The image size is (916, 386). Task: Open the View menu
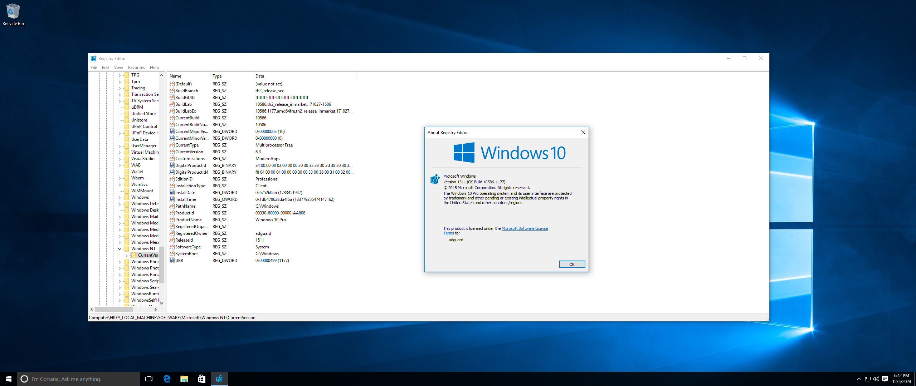tap(118, 67)
